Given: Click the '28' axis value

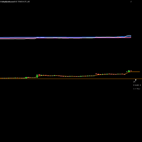Looking at the screenshot, I should pos(134,82).
